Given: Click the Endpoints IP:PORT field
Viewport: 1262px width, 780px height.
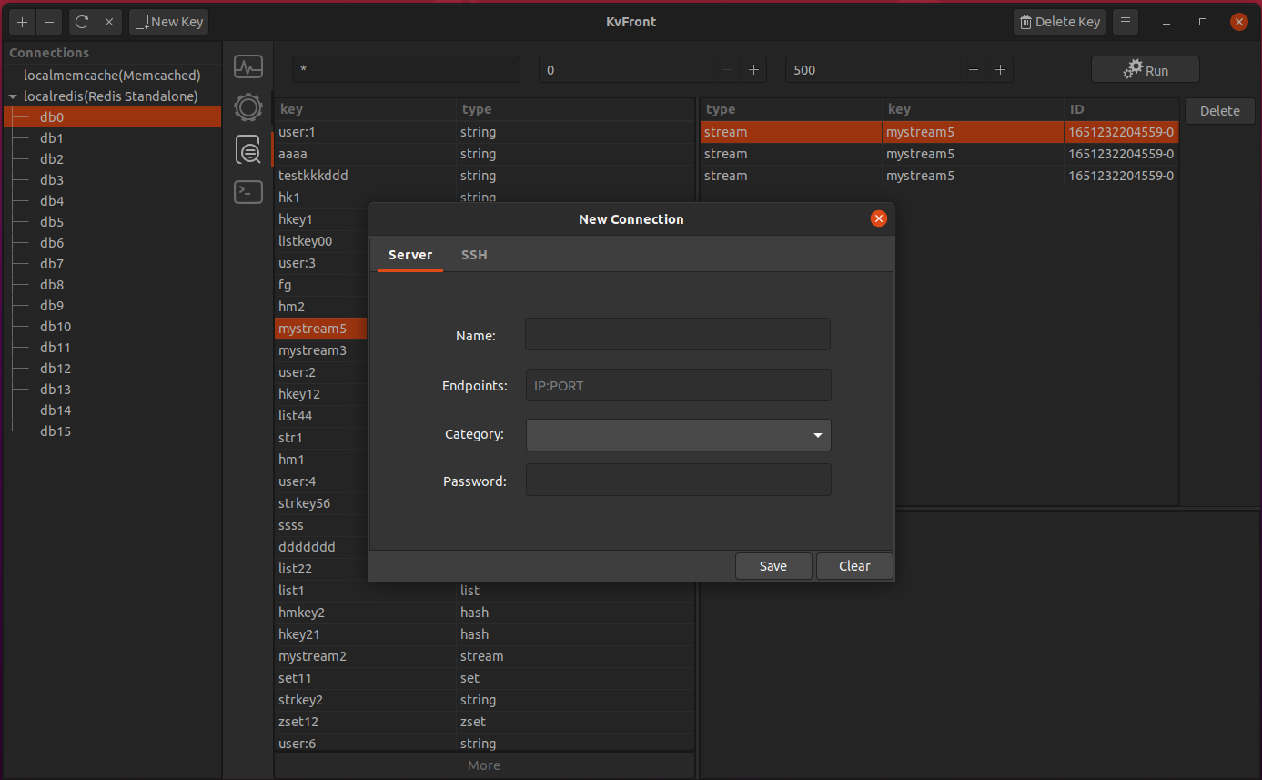Looking at the screenshot, I should (679, 385).
